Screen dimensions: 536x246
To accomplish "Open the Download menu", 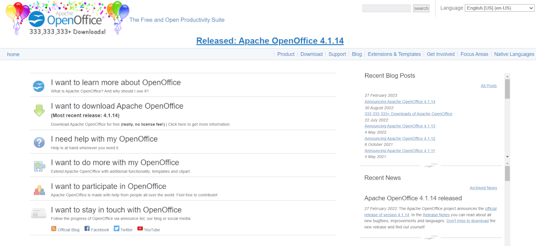I will coord(312,54).
